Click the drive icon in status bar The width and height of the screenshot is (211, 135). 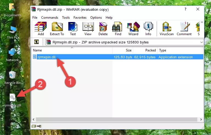click(34, 126)
